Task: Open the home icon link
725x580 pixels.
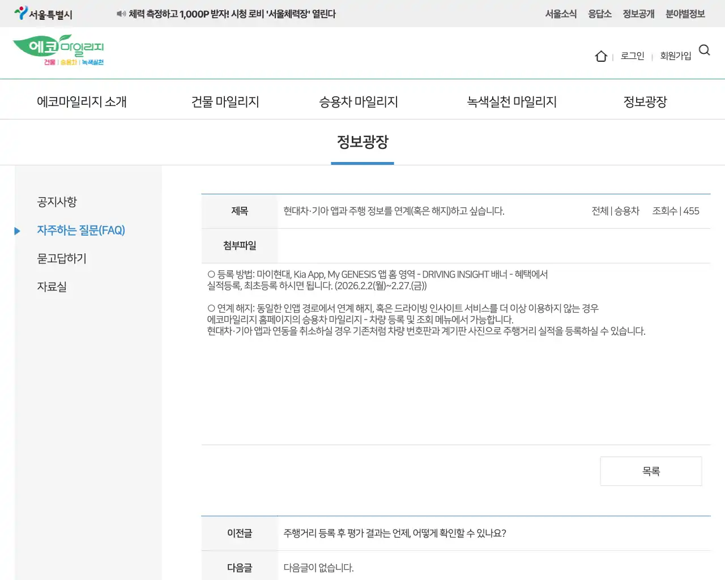Action: pos(601,56)
